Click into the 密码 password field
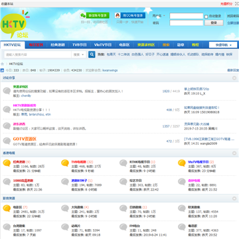The image size is (239, 239). point(187,23)
